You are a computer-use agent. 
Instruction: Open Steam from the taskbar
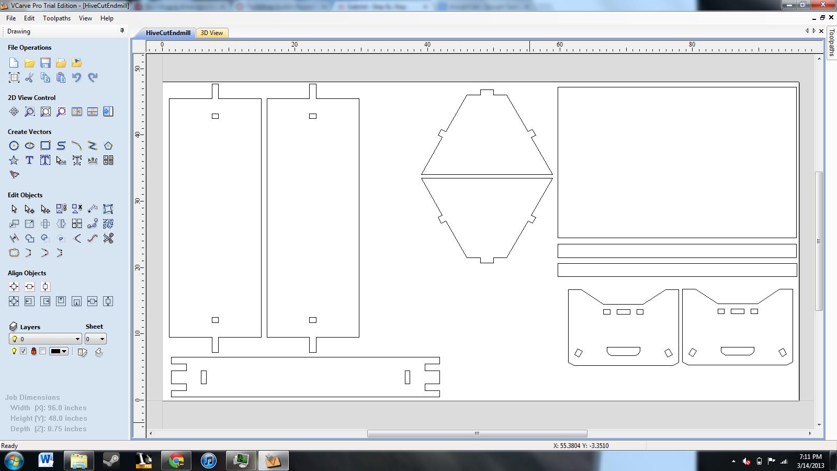click(x=111, y=461)
